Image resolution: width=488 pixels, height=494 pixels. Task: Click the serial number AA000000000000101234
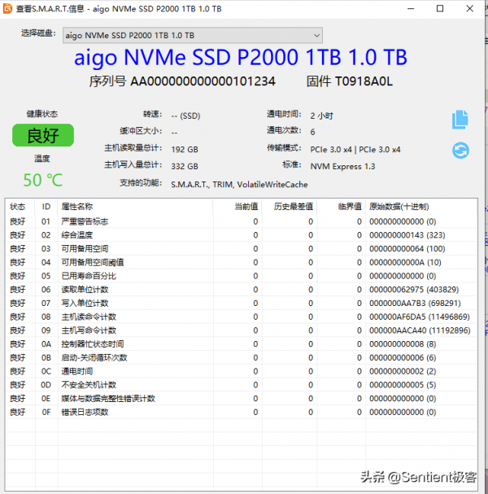203,81
